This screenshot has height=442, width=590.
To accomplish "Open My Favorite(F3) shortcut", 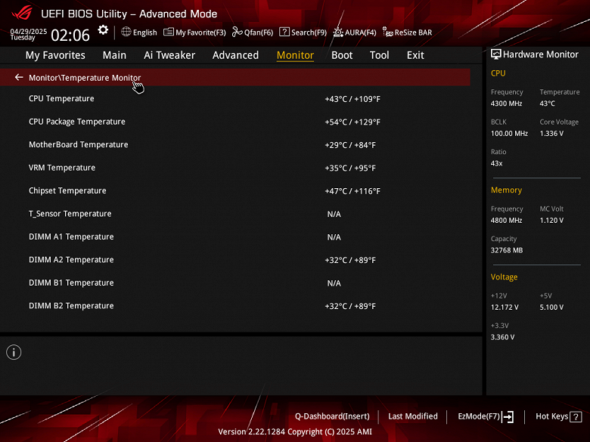I will click(195, 32).
